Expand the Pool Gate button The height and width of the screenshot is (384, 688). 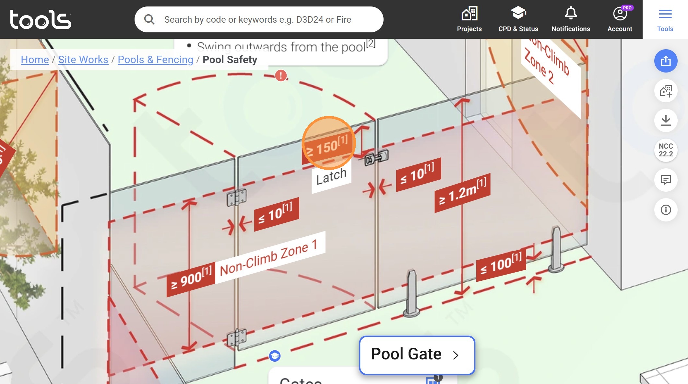[417, 355]
